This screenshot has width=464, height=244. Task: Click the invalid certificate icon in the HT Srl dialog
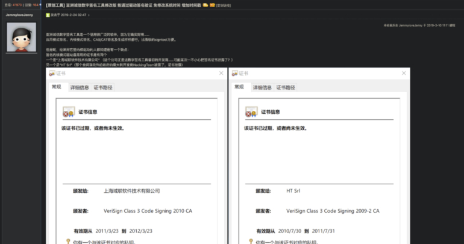pyautogui.click(x=251, y=112)
